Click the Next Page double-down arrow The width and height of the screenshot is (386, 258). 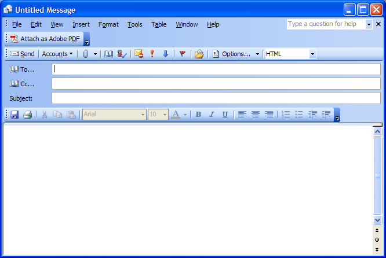377,250
